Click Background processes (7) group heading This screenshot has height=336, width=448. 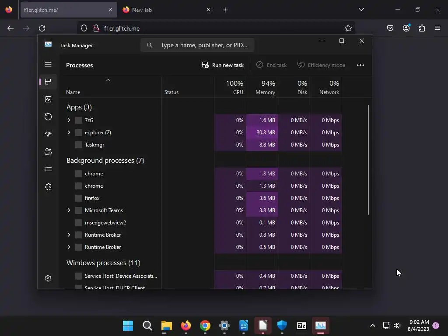click(105, 161)
